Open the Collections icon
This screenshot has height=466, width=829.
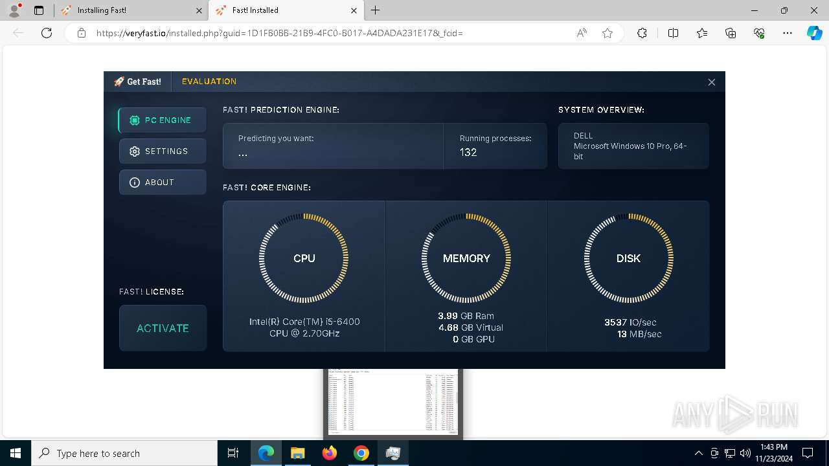[731, 33]
